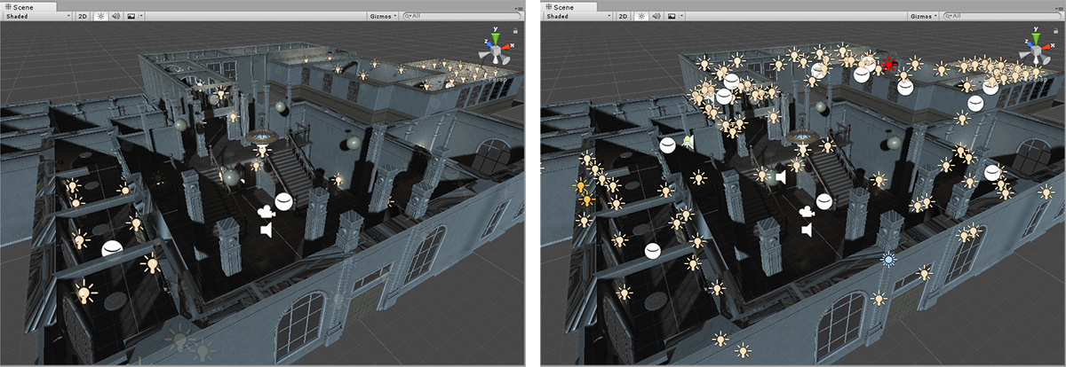The image size is (1066, 367).
Task: Select the Scene tab in the left window
Action: [x=28, y=5]
